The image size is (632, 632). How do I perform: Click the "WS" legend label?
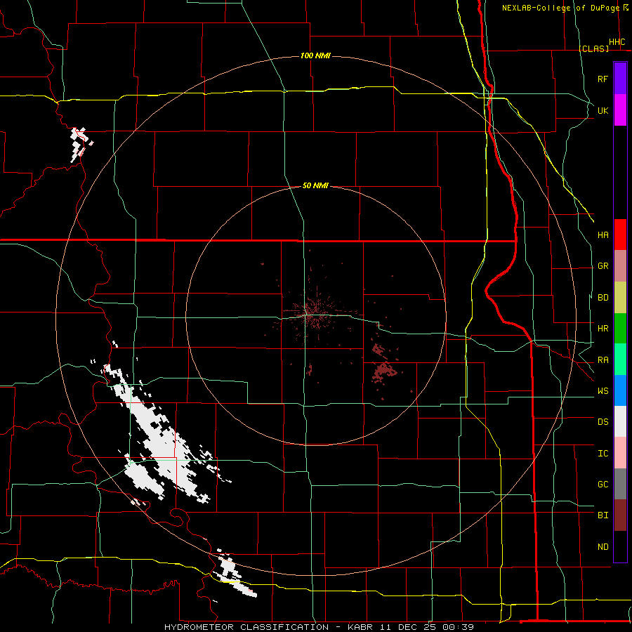tap(603, 391)
